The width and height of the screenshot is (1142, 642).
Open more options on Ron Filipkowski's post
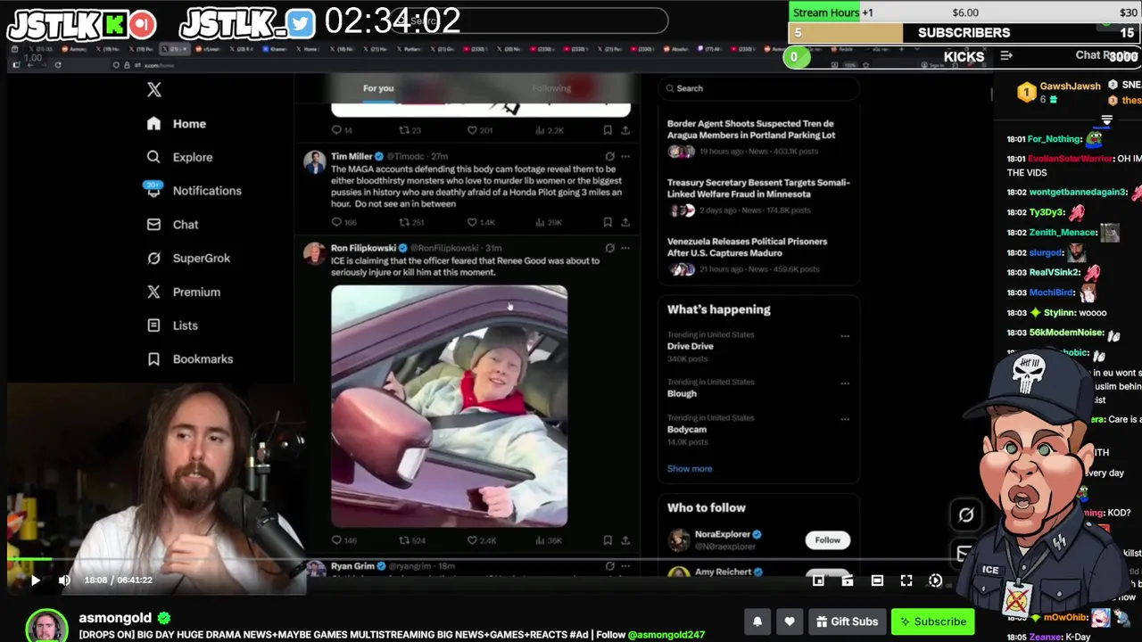pyautogui.click(x=625, y=248)
